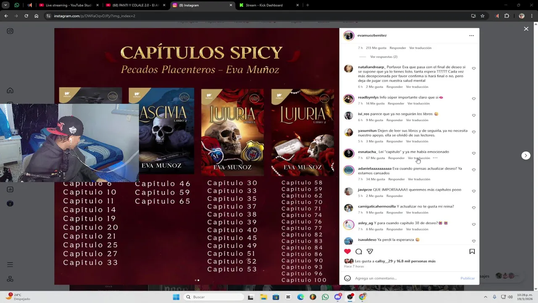The width and height of the screenshot is (538, 303).
Task: Show hidden system tray icons
Action: 485,297
